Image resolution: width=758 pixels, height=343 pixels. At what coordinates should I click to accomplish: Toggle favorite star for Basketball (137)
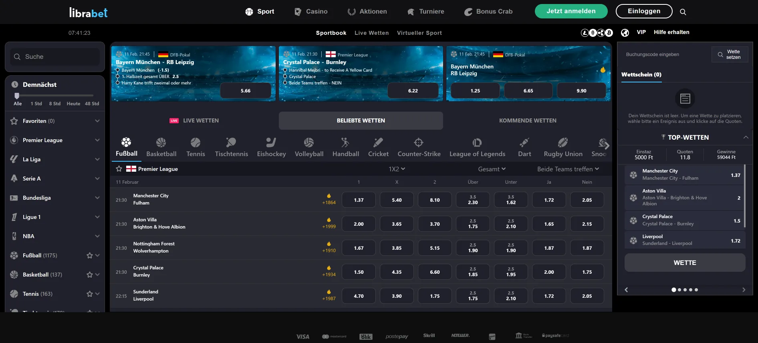[x=90, y=275]
